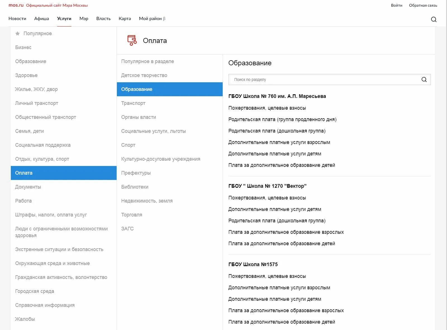Screen dimensions: 447x330
Task: Open the Мэр menu item
Action: 84,18
